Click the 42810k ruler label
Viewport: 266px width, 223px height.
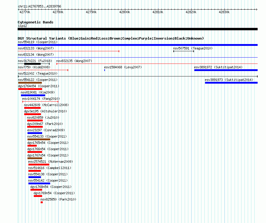(x=158, y=12)
